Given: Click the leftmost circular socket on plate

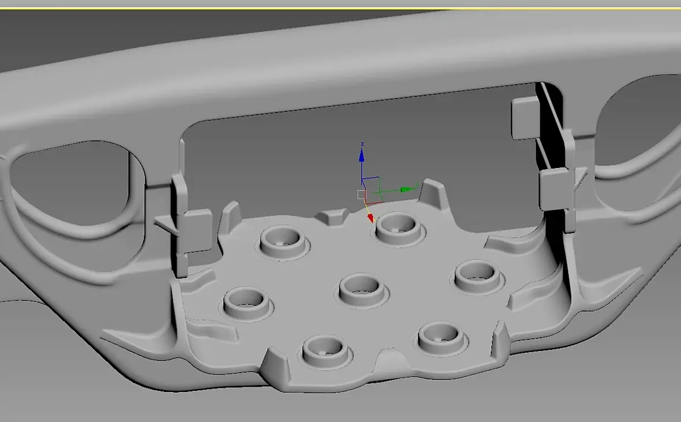Looking at the screenshot, I should [x=246, y=303].
